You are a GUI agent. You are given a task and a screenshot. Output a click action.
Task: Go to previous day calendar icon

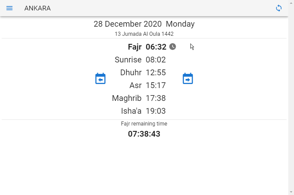point(101,79)
